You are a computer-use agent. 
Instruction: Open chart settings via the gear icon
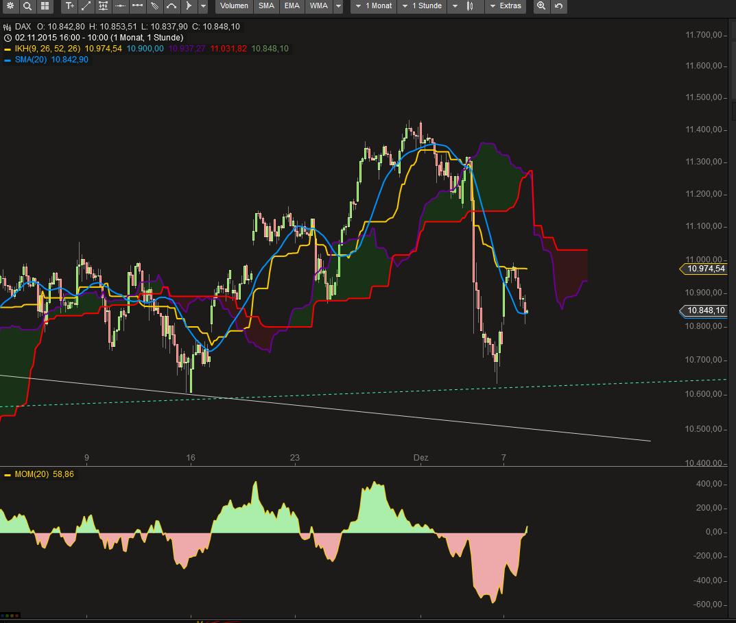pyautogui.click(x=10, y=7)
